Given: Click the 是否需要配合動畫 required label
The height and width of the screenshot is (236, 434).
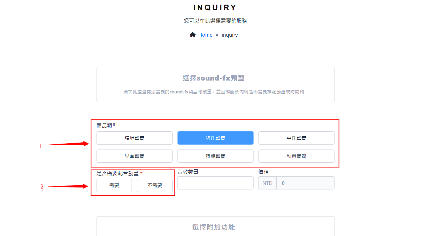Looking at the screenshot, I should pyautogui.click(x=117, y=173).
